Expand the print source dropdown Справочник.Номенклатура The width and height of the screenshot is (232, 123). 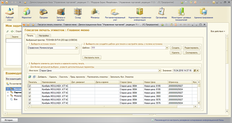[77, 48]
